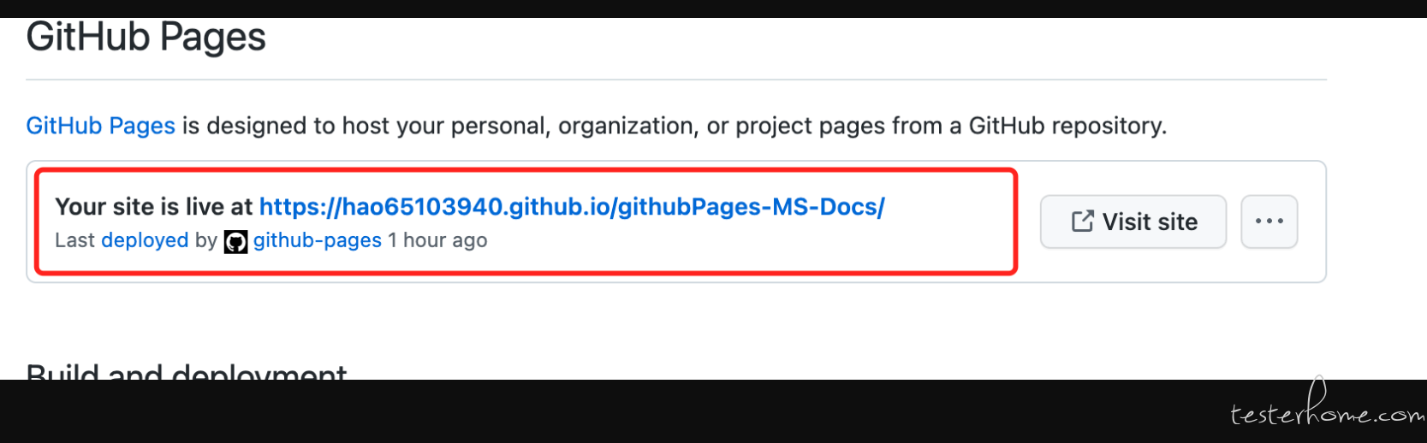
Task: Open the blue GitHub Pages documentation link
Action: coord(100,126)
